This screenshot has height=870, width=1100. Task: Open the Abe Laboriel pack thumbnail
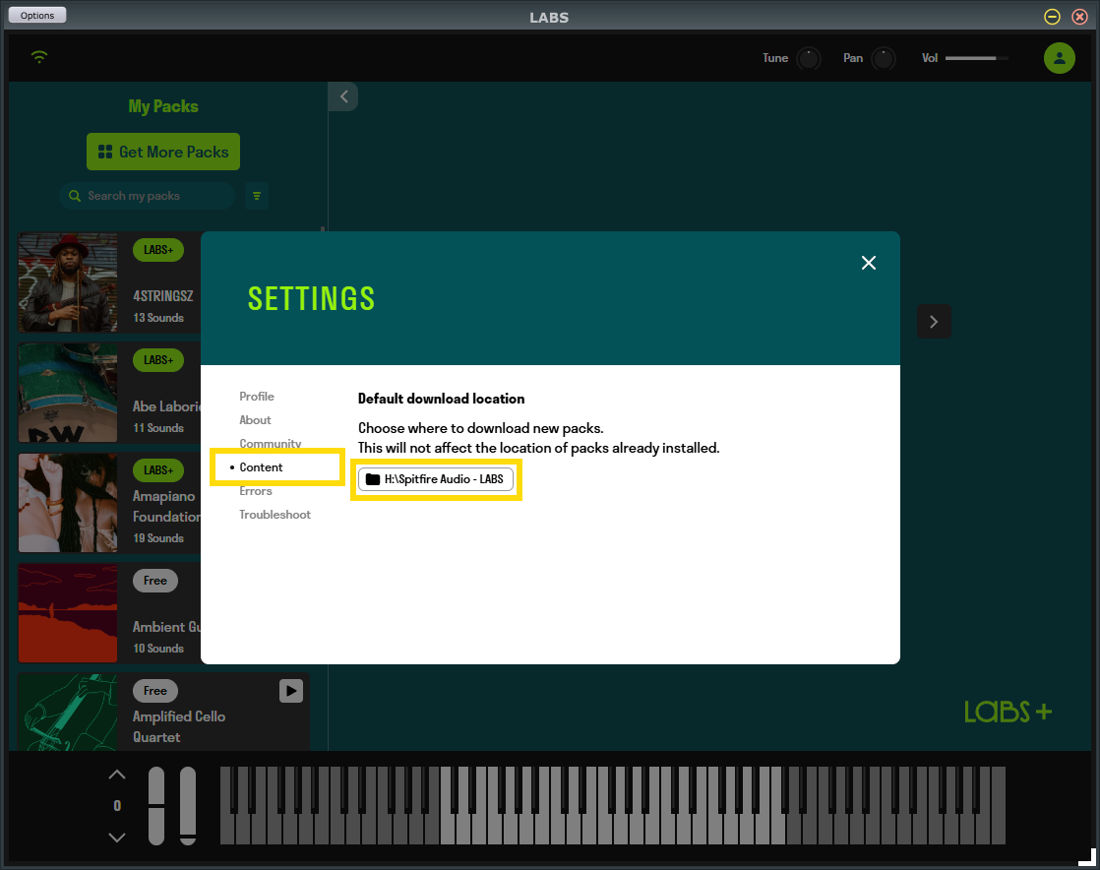click(68, 393)
